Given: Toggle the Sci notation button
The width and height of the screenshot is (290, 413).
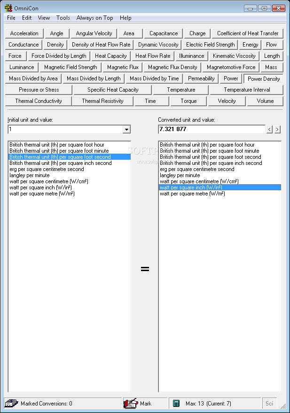Looking at the screenshot, I should (x=269, y=403).
